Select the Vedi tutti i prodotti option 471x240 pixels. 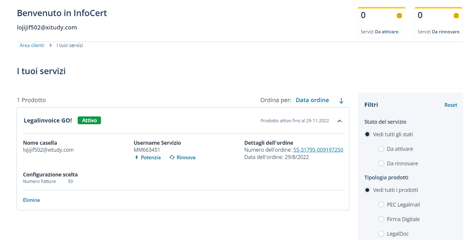(367, 190)
